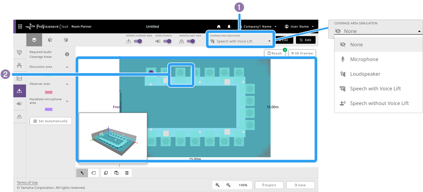Click the Desired Coverage Area icon
The width and height of the screenshot is (423, 192).
tap(129, 41)
